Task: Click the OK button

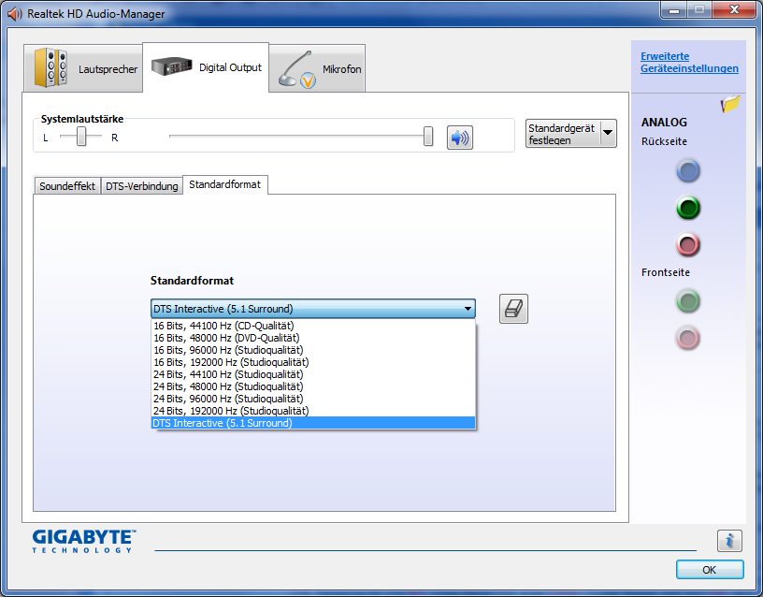Action: (x=710, y=570)
